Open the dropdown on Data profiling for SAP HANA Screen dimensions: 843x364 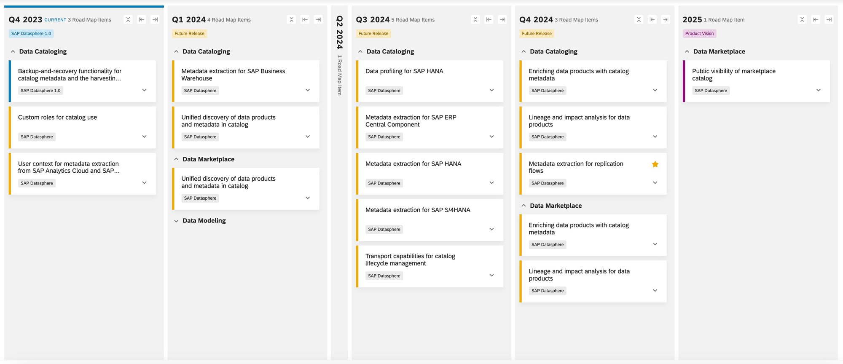[x=491, y=90]
